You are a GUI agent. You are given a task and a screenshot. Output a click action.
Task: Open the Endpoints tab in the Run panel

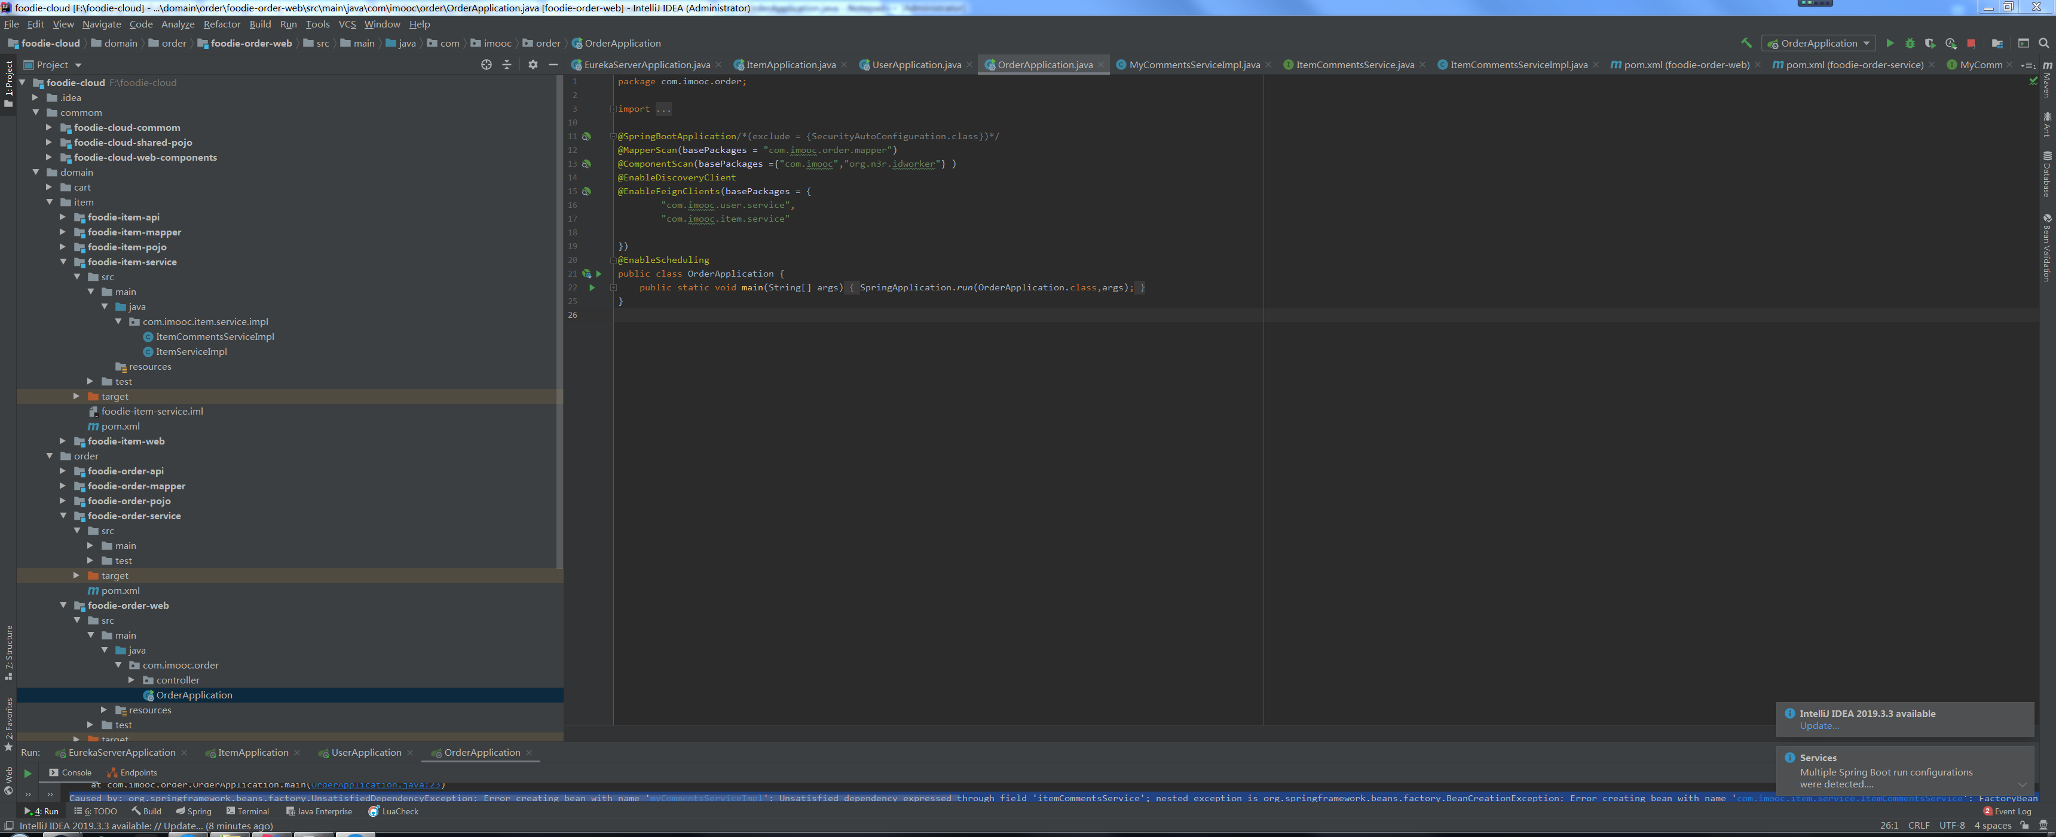coord(131,772)
